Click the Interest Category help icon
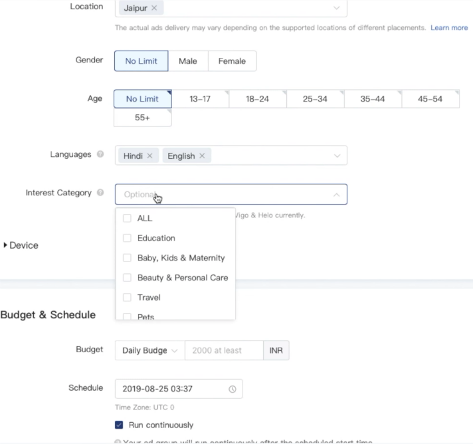 (100, 193)
